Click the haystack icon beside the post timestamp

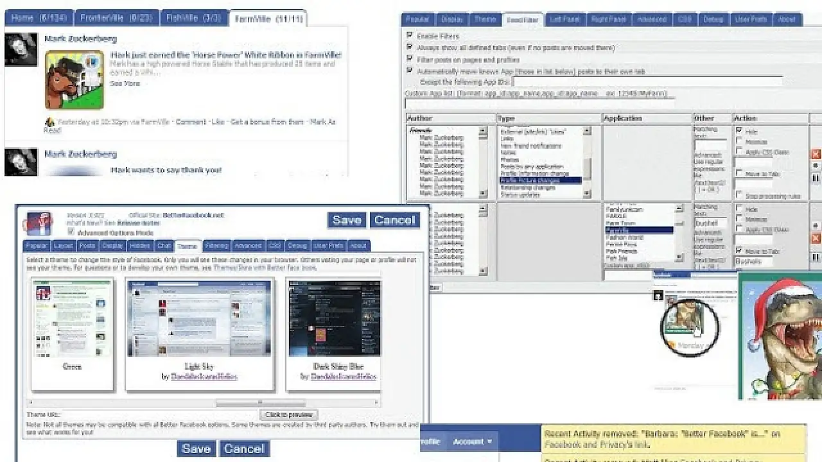coord(49,122)
